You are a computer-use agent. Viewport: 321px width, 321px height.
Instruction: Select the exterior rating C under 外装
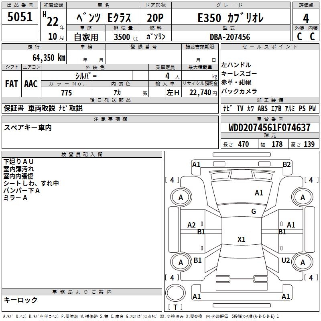click(x=299, y=37)
